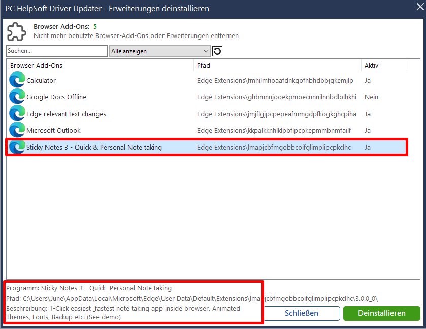Click the 'Ja' status of Calculator
The image size is (426, 329).
pyautogui.click(x=367, y=81)
